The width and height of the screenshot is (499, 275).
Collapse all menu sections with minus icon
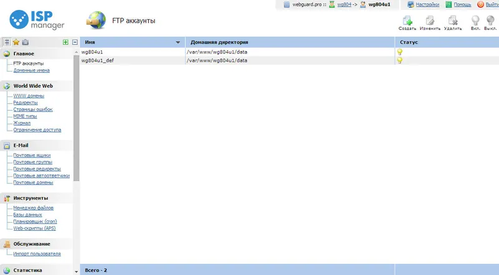point(75,42)
